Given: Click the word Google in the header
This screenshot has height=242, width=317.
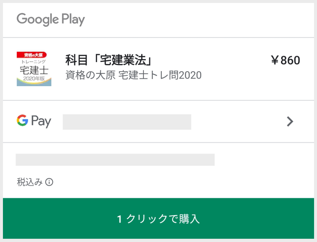Looking at the screenshot, I should point(38,19).
